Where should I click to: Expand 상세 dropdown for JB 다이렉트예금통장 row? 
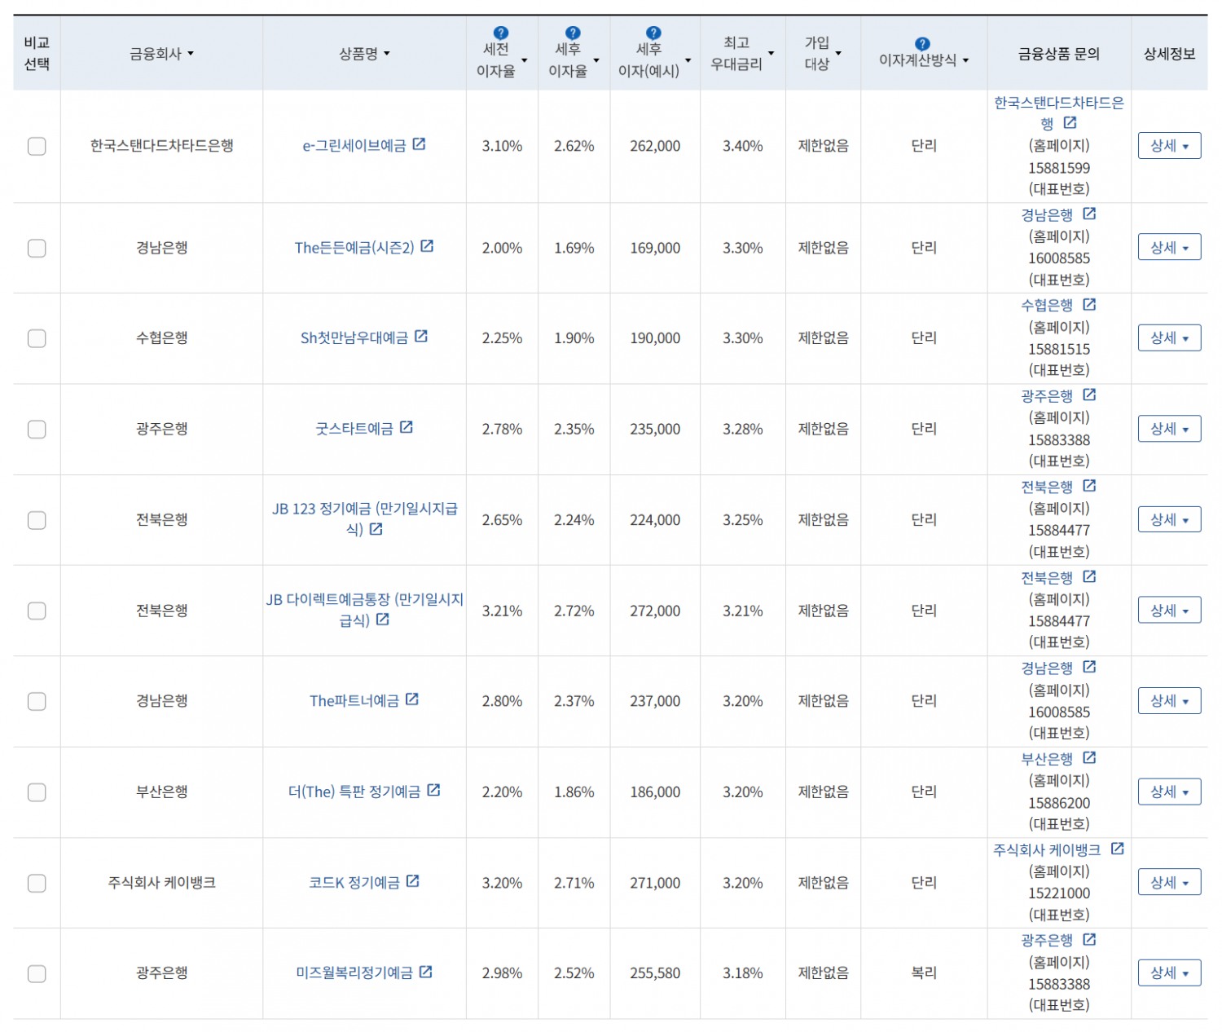point(1169,611)
